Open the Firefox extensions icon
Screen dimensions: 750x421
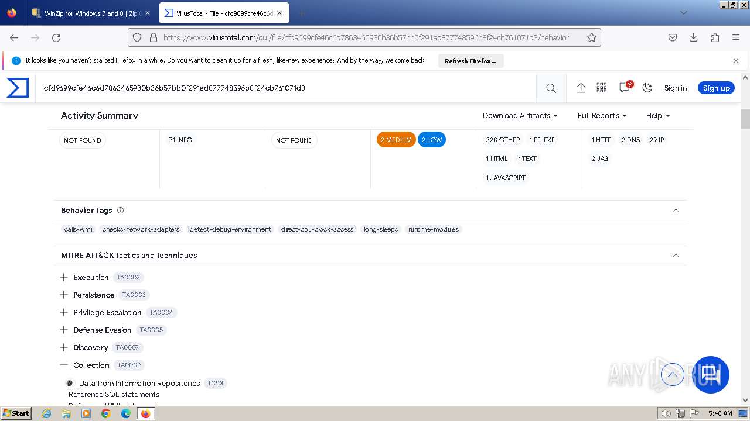pyautogui.click(x=715, y=37)
